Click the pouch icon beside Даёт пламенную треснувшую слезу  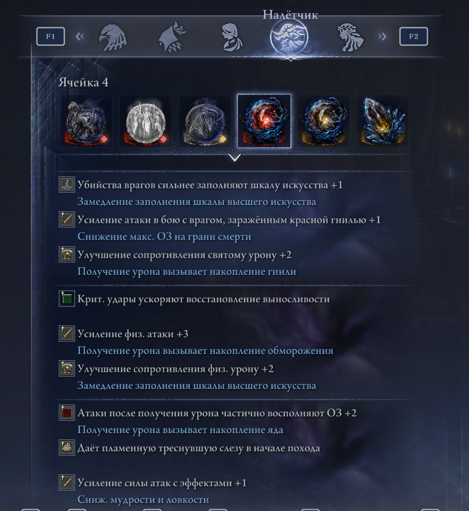click(67, 448)
